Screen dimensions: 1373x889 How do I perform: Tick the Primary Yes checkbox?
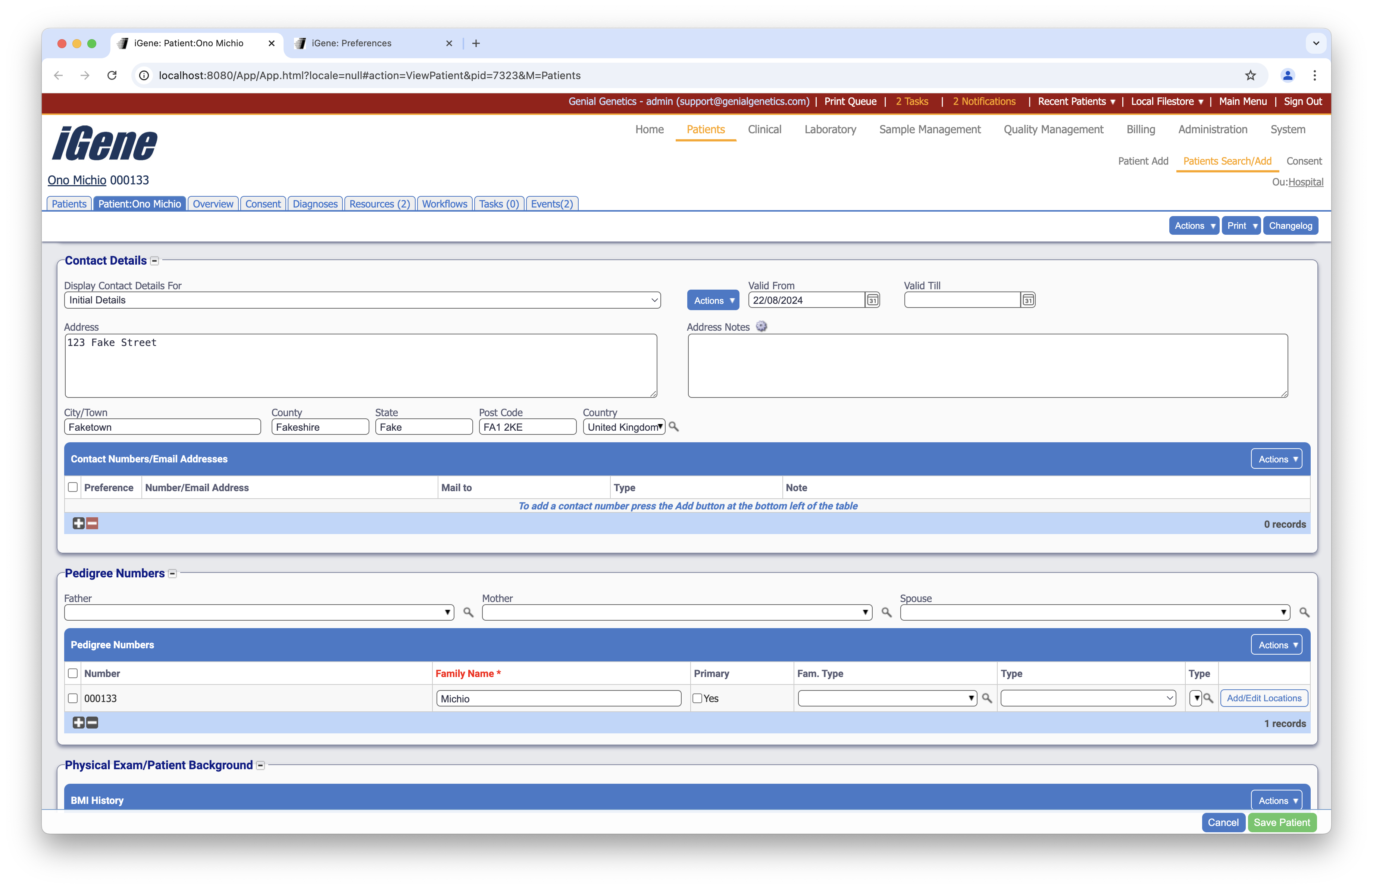coord(697,698)
